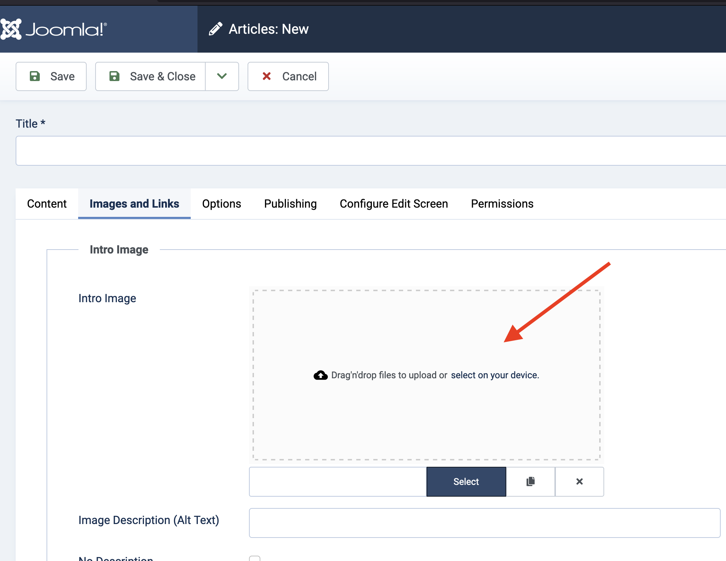
Task: Click the Image Description (Alt Text) field
Action: click(484, 523)
